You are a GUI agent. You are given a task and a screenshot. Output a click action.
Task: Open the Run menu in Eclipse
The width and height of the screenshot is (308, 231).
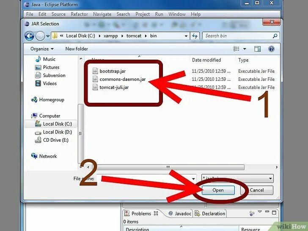(x=159, y=14)
